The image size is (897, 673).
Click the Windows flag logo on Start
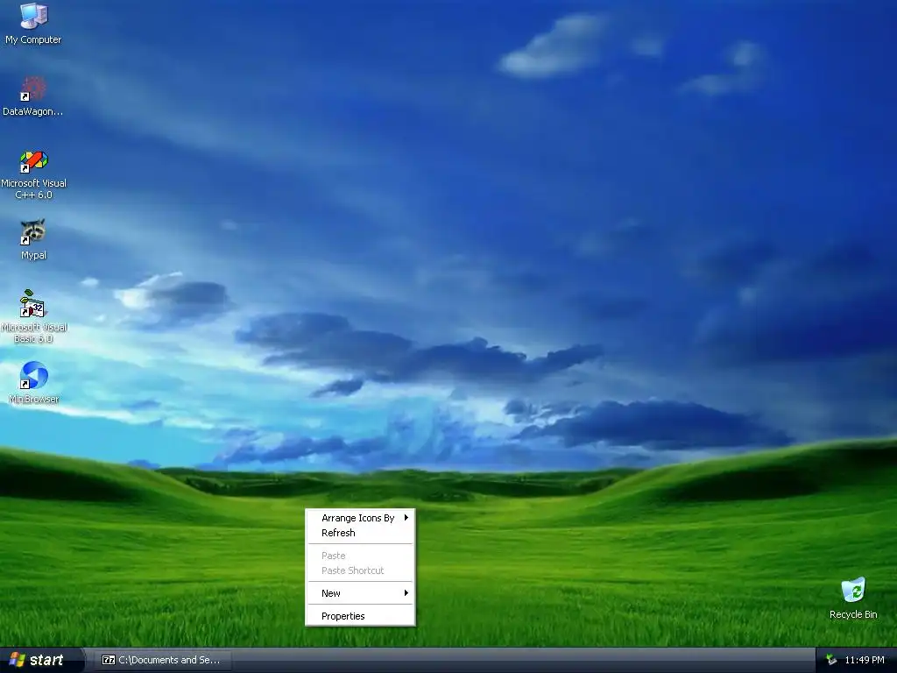pyautogui.click(x=18, y=660)
